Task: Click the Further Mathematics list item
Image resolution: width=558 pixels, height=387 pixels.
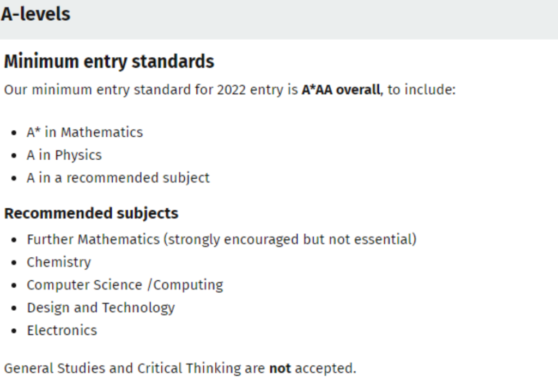Action: tap(222, 239)
